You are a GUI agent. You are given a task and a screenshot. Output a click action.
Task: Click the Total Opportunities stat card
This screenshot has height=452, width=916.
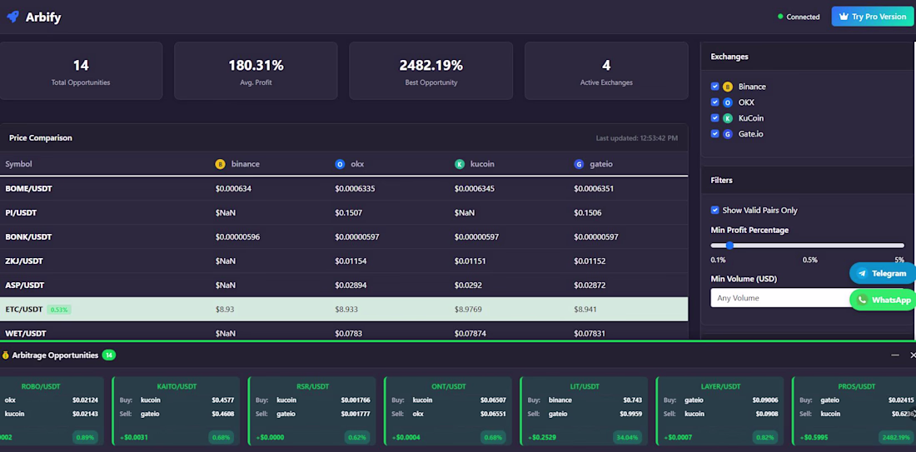(81, 71)
